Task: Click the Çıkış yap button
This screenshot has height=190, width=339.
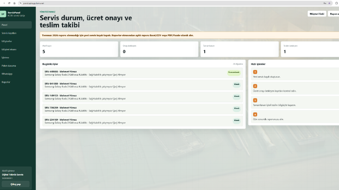Action: [x=15, y=184]
